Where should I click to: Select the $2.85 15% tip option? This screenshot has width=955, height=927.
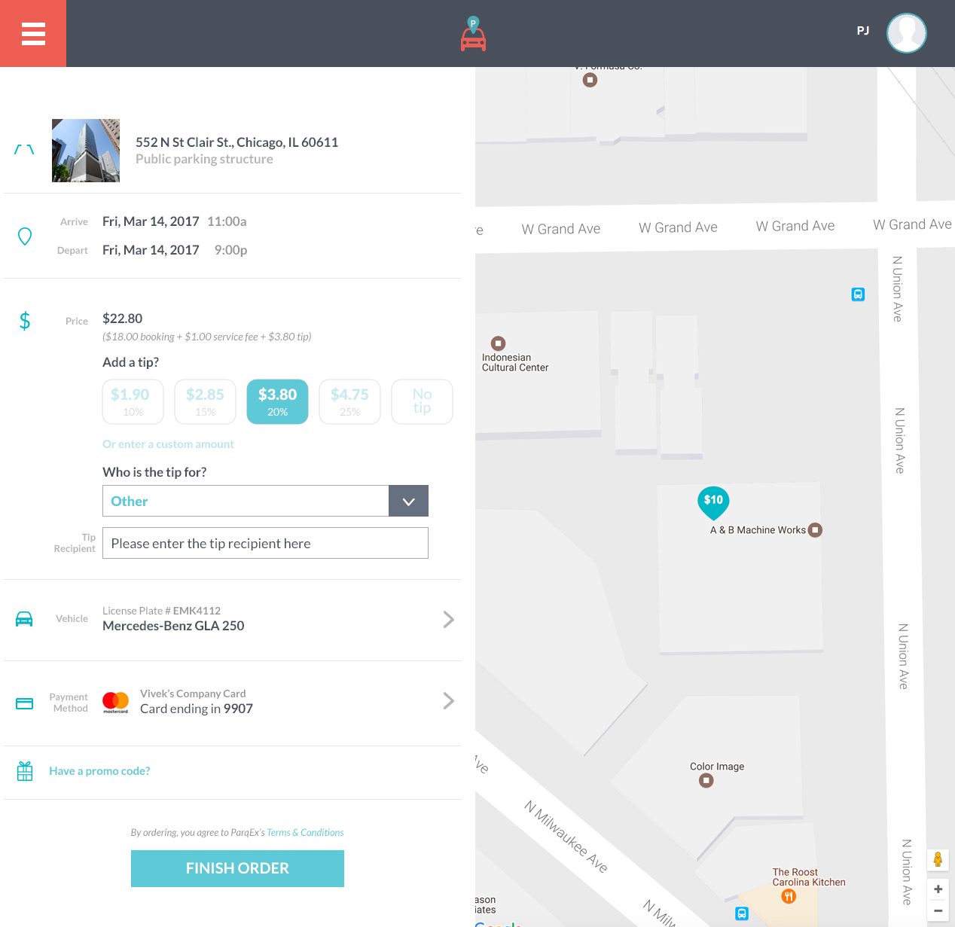[205, 401]
